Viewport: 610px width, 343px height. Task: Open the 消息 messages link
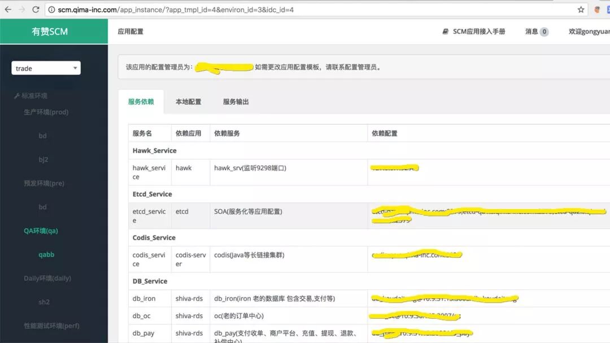(531, 32)
